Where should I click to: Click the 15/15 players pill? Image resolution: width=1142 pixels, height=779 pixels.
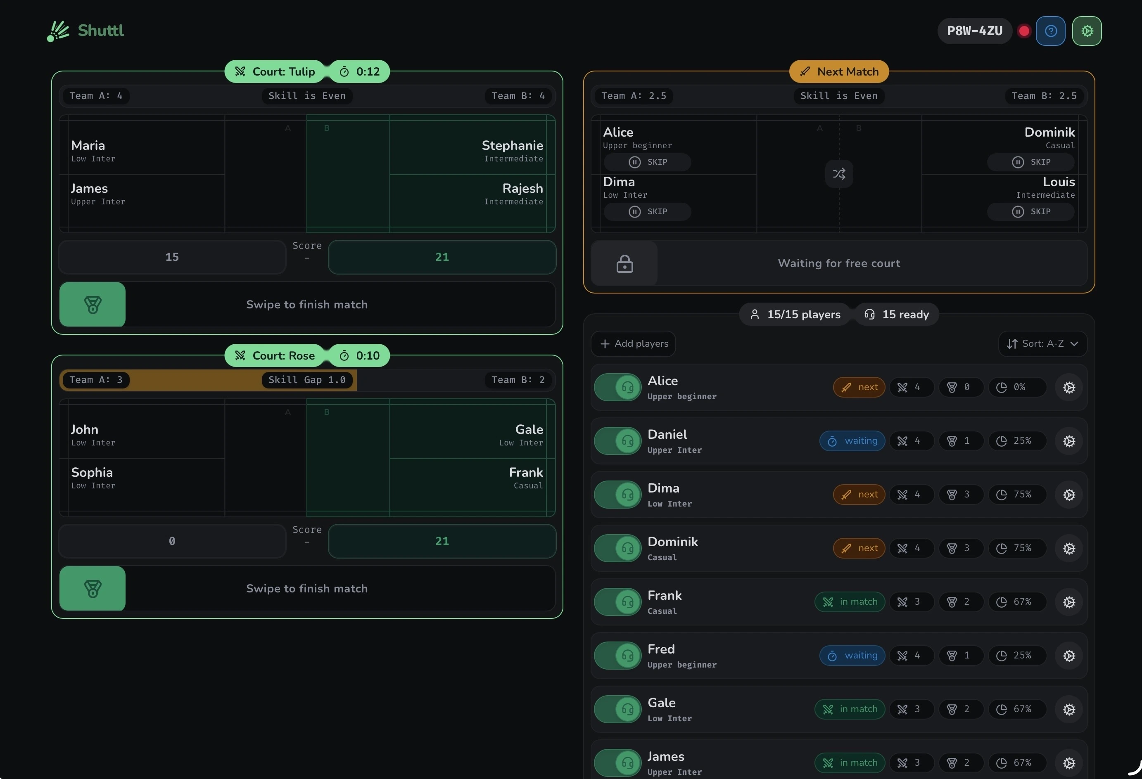tap(795, 314)
